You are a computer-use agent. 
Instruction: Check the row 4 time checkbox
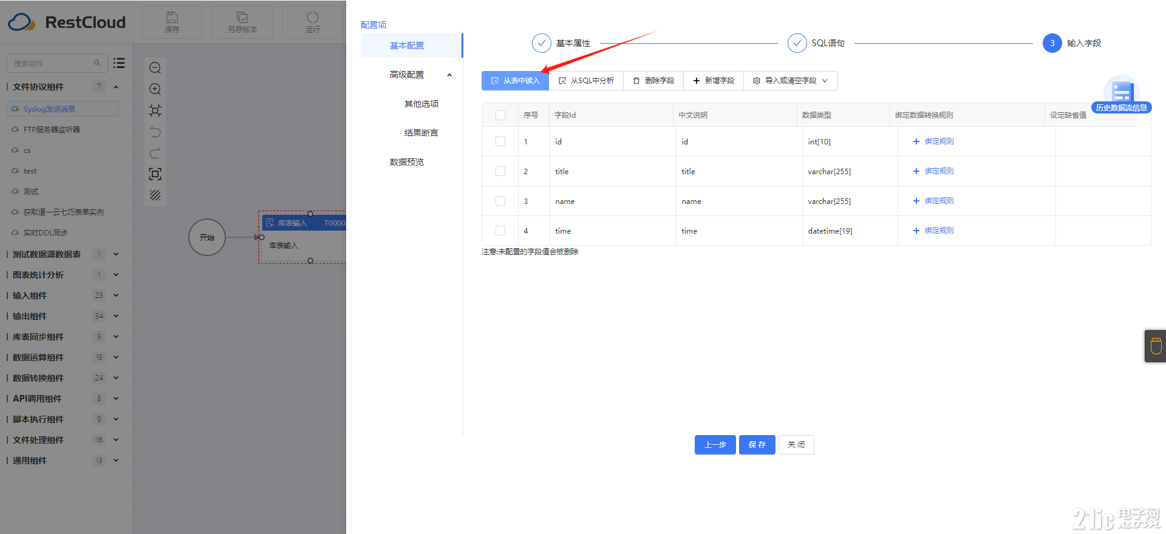click(x=500, y=231)
